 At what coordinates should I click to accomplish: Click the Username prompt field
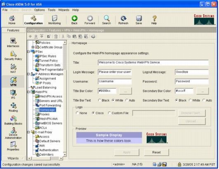tap(115, 81)
